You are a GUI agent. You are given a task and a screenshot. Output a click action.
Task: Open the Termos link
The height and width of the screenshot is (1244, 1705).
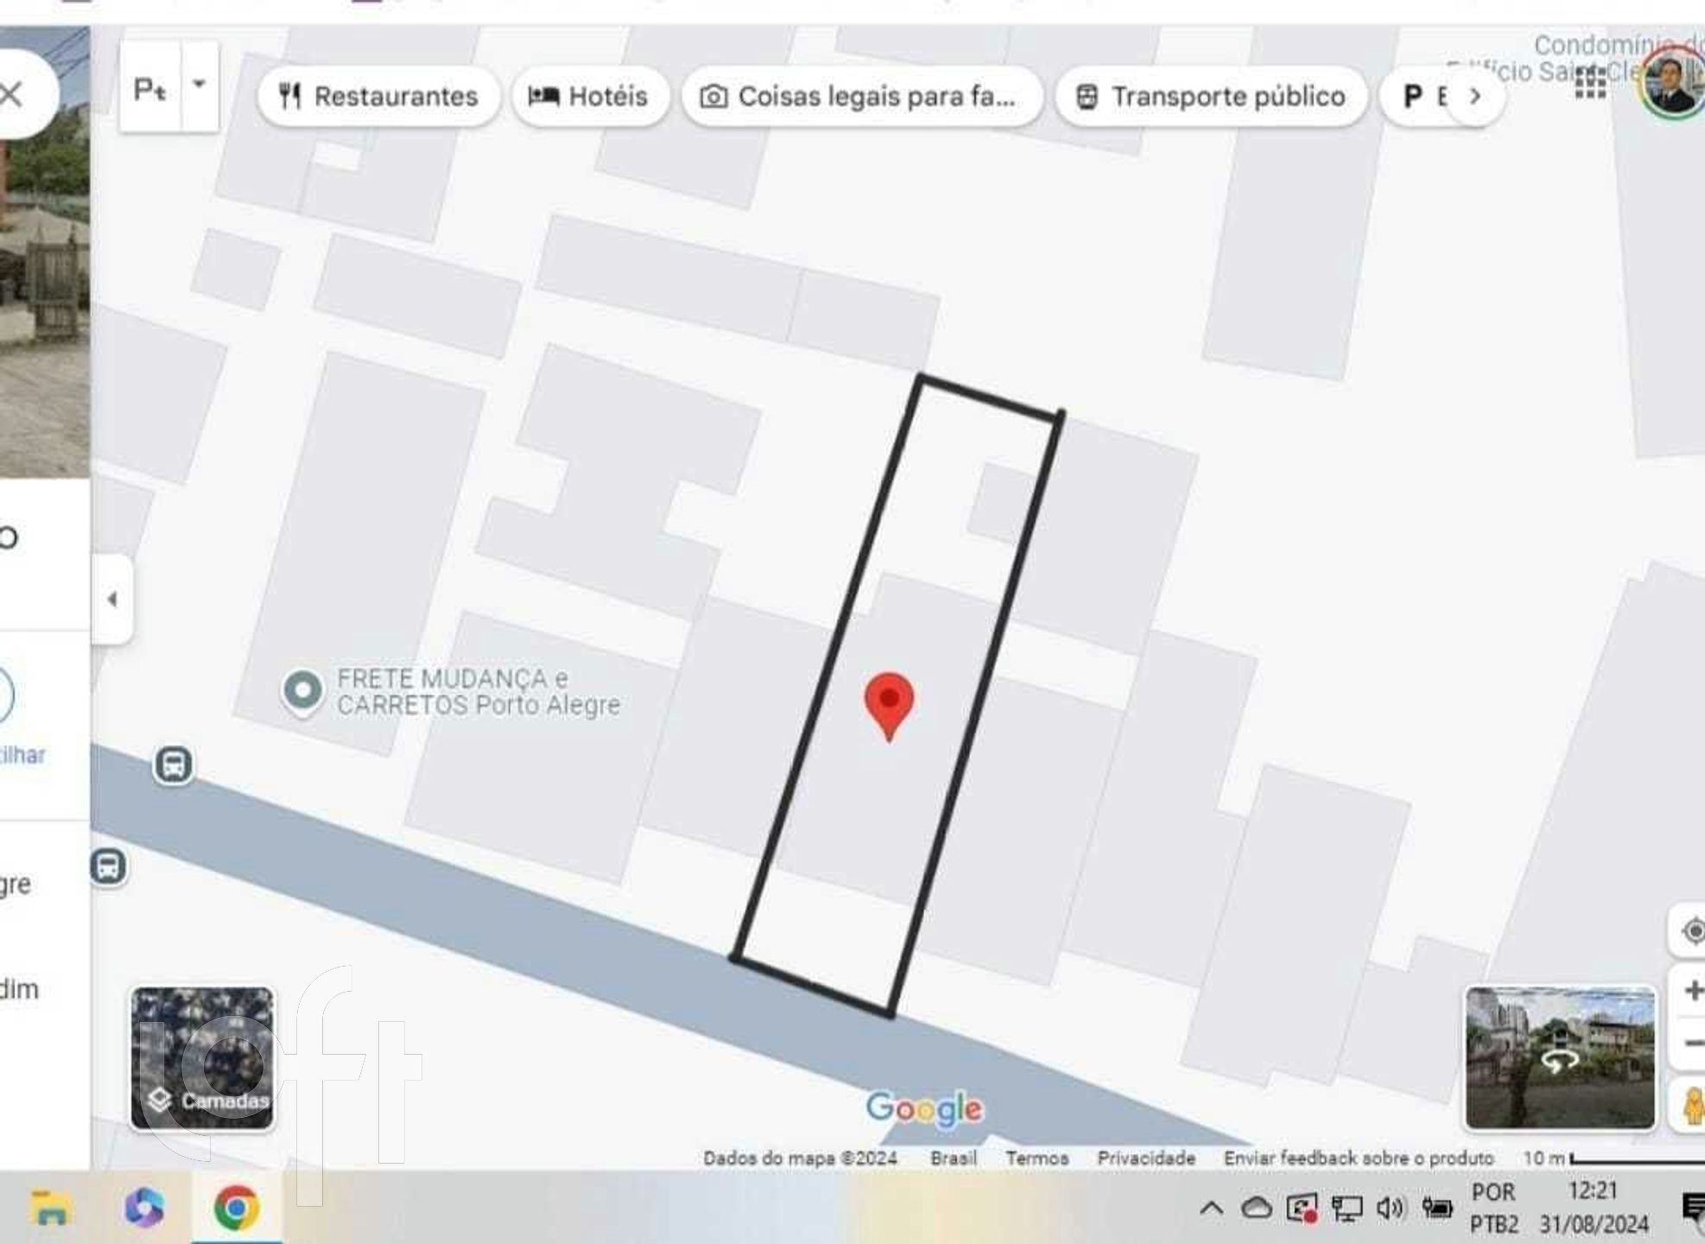click(1036, 1158)
